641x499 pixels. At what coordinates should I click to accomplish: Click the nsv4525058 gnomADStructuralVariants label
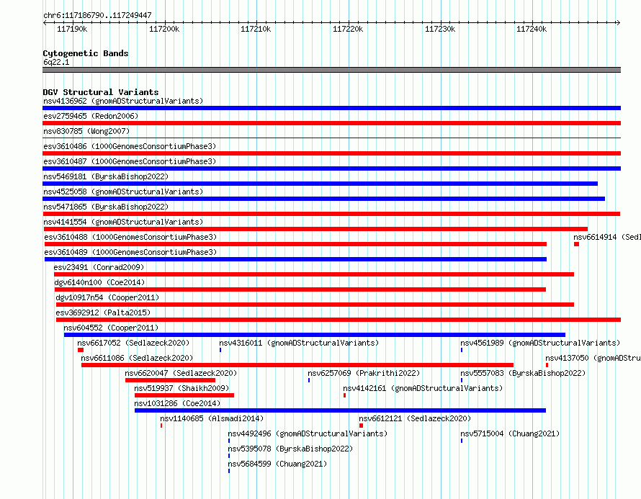123,192
